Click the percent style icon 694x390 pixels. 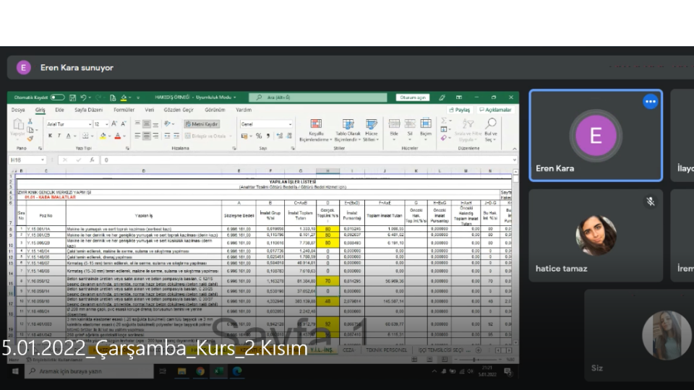coord(259,136)
